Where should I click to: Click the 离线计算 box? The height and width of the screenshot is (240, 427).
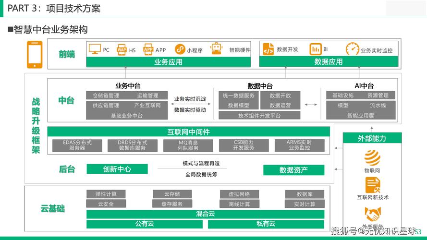tap(239, 204)
